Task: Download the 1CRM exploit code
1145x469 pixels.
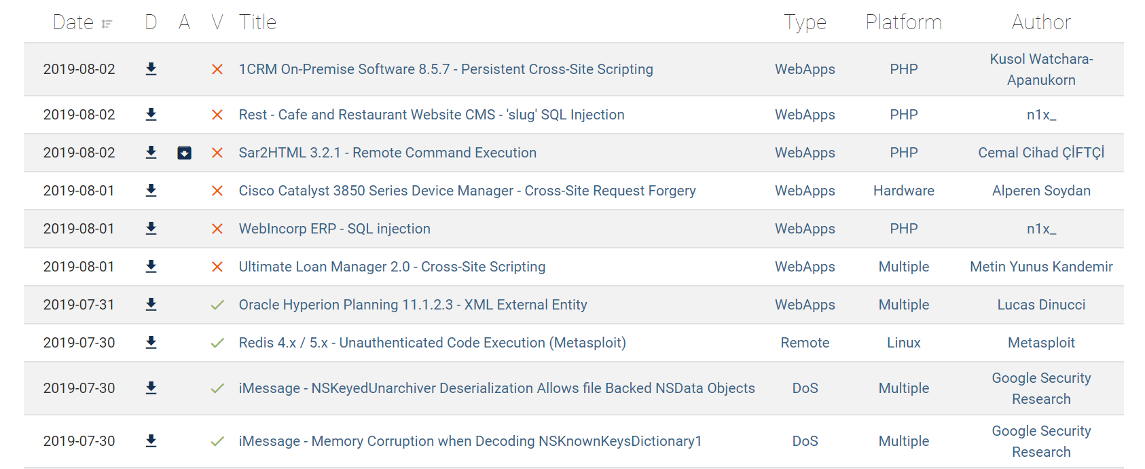Action: [x=151, y=69]
